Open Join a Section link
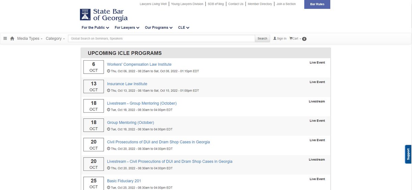Image resolution: width=412 pixels, height=190 pixels. coord(286,4)
